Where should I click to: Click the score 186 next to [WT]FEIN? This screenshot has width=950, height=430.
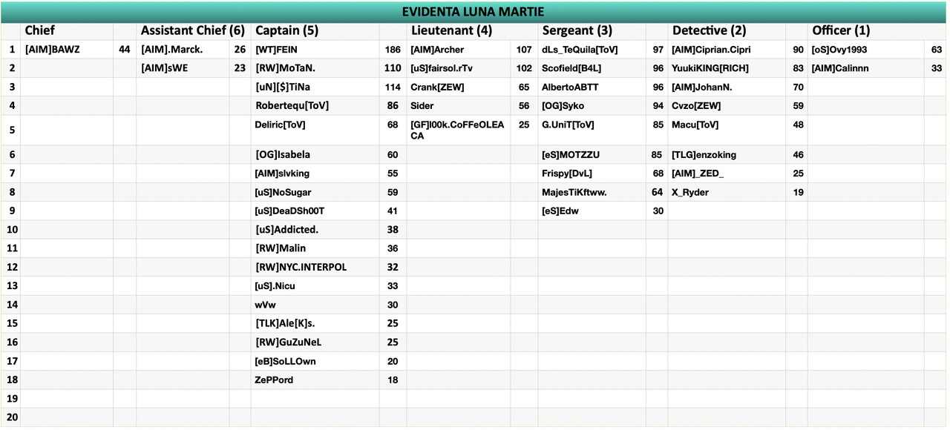[x=393, y=50]
